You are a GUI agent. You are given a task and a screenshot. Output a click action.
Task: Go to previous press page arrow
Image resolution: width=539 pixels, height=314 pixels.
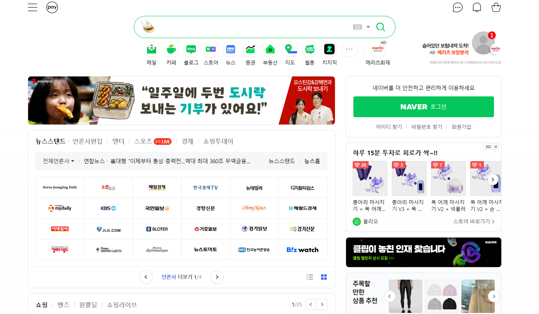pyautogui.click(x=146, y=277)
